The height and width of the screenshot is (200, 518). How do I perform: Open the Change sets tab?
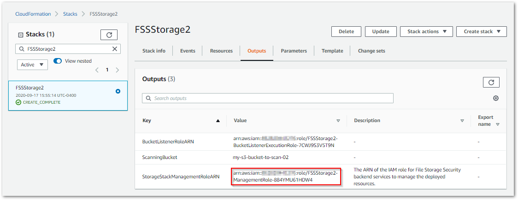pos(371,51)
